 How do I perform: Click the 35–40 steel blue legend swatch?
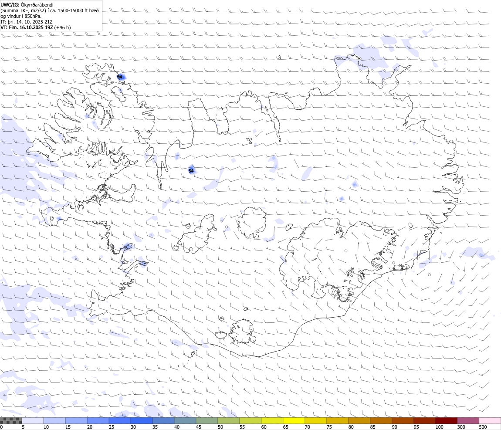click(x=163, y=420)
